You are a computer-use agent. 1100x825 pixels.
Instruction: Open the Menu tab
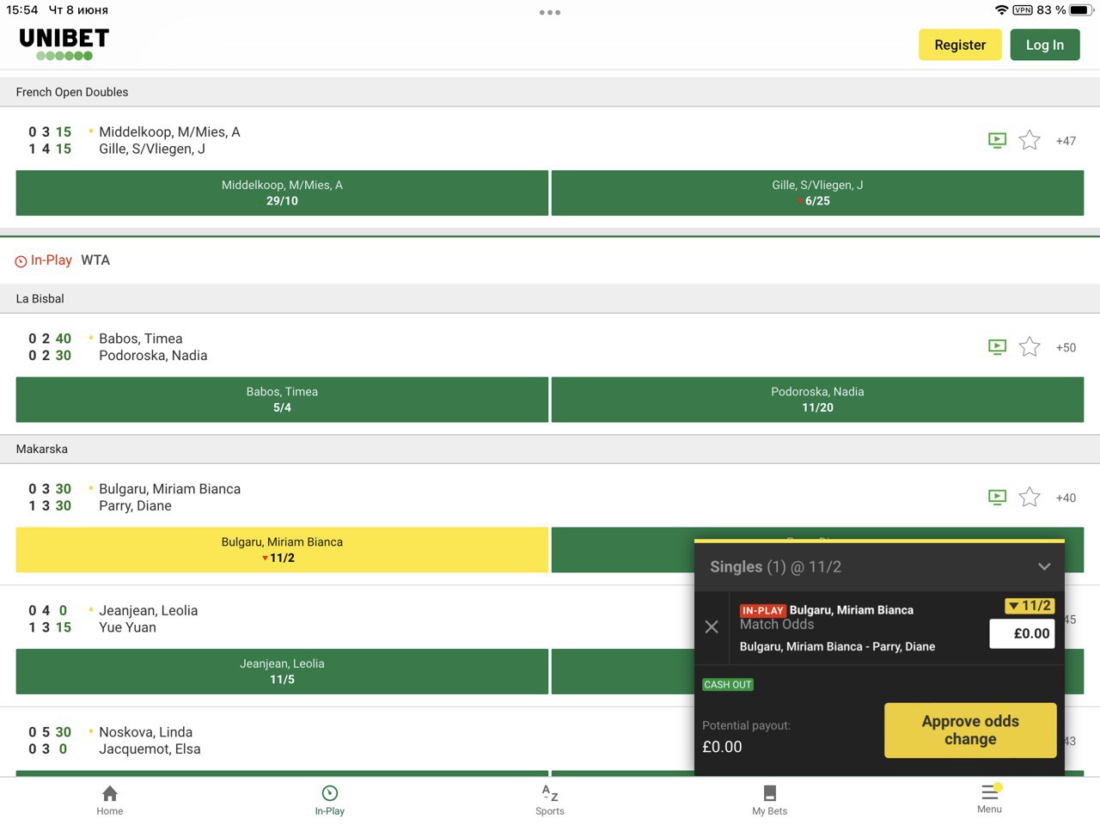pos(990,799)
